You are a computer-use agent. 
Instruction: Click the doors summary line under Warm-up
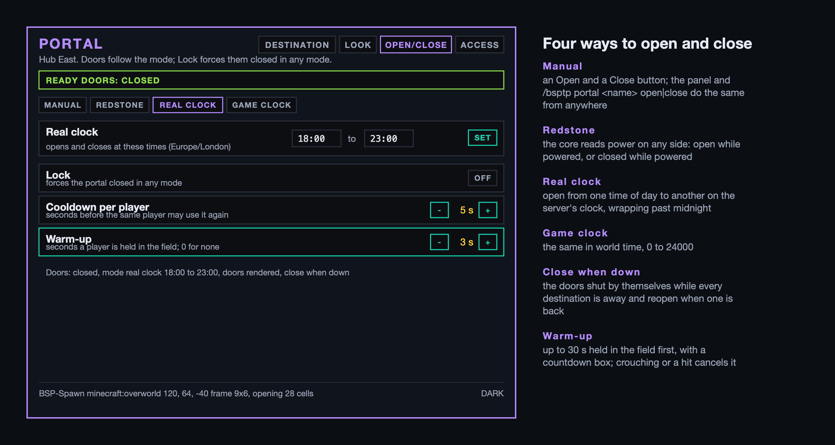198,272
